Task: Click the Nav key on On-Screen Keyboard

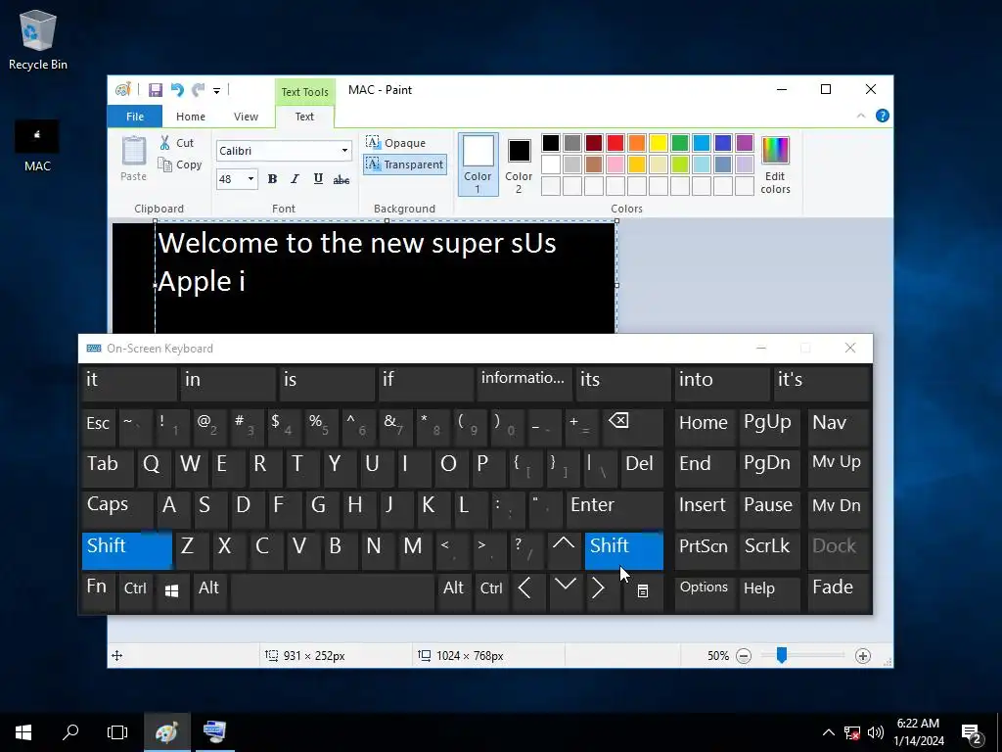Action: [839, 427]
